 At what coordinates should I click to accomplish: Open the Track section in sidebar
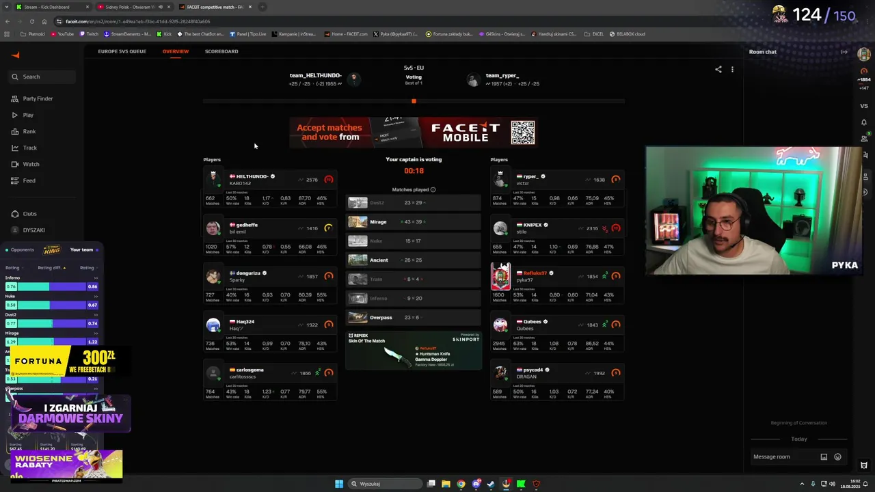25,148
